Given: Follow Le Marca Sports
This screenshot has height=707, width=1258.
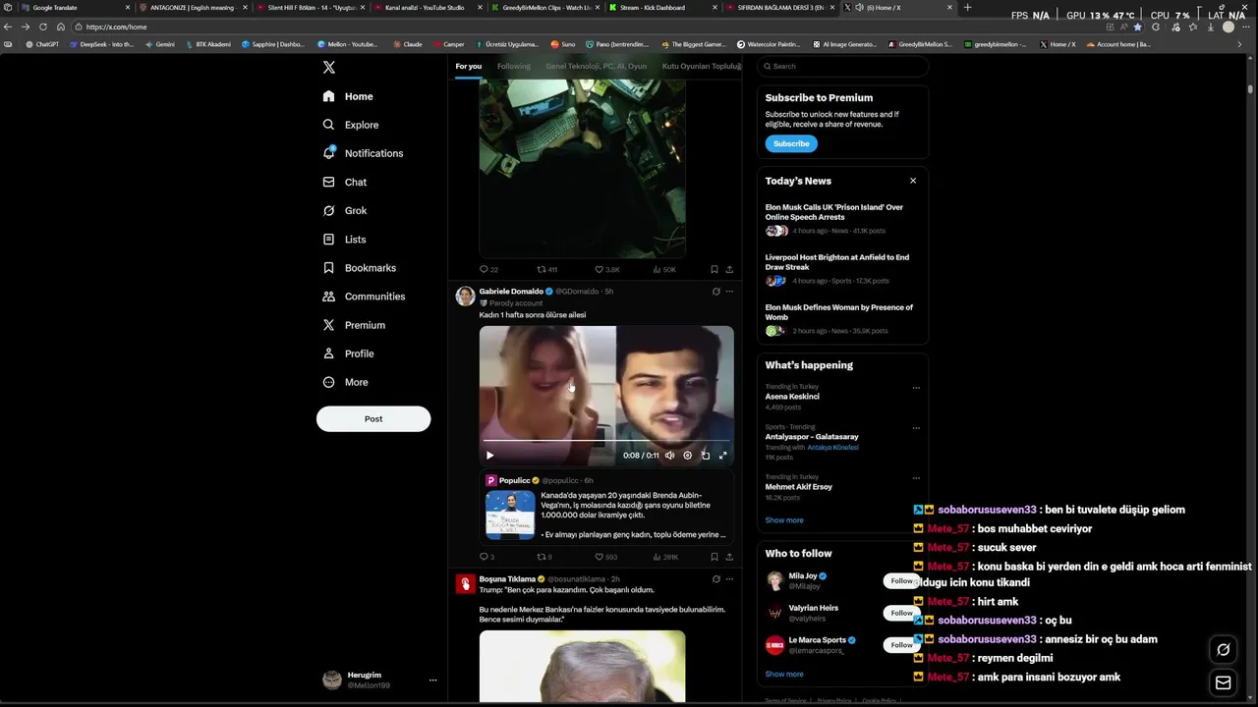Looking at the screenshot, I should pos(900,645).
